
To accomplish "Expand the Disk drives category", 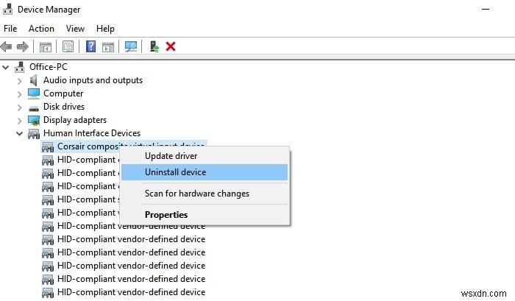I will (20, 107).
